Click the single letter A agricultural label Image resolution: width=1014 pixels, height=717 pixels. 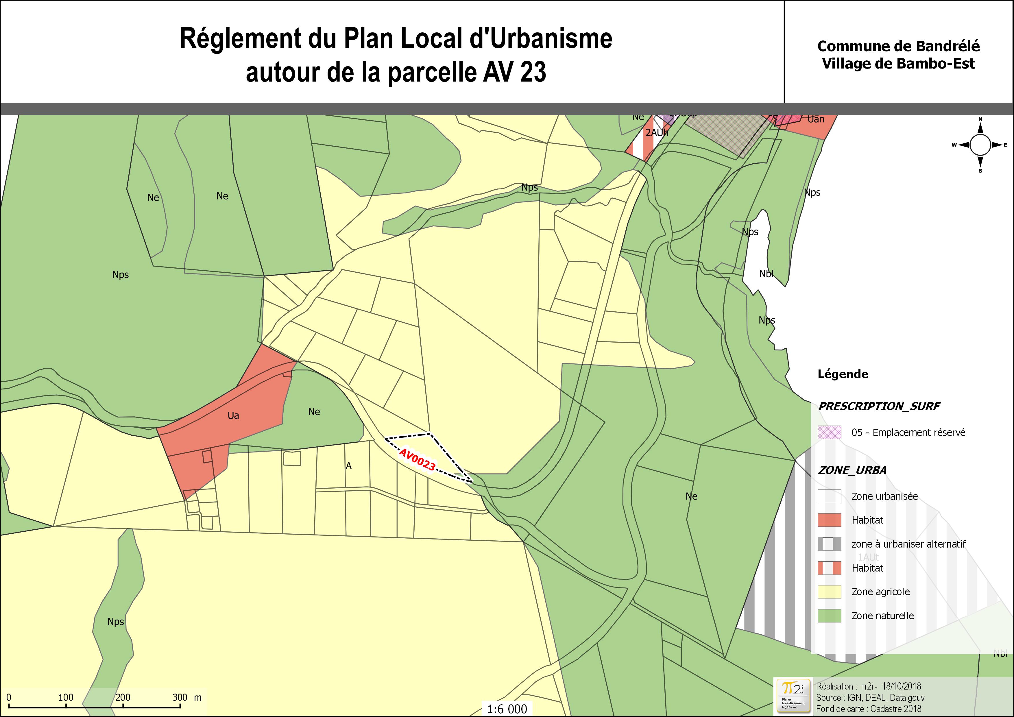point(348,466)
